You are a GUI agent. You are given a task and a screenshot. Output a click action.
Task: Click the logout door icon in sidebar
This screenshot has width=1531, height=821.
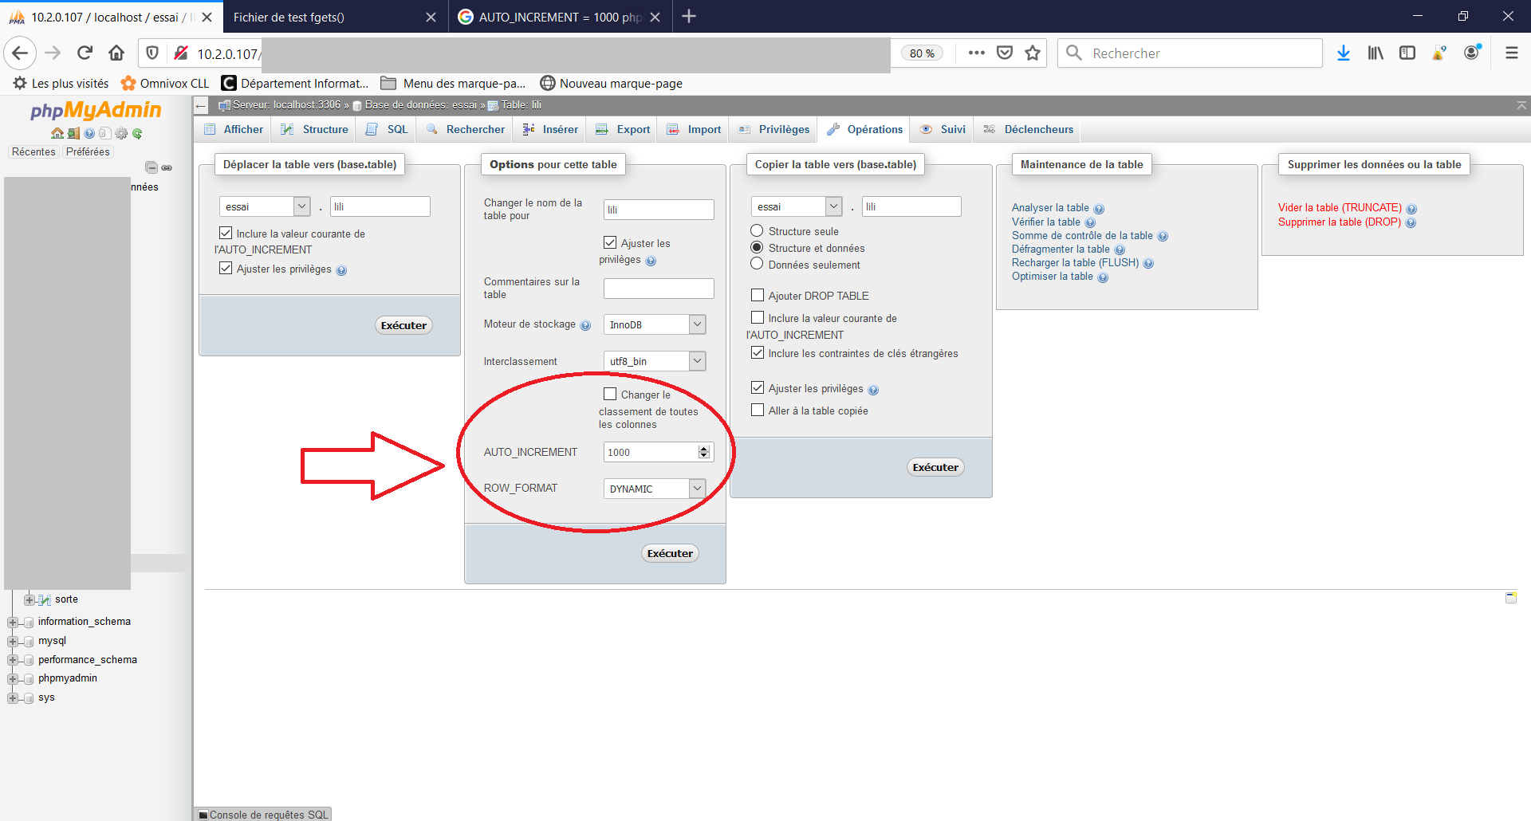click(73, 134)
